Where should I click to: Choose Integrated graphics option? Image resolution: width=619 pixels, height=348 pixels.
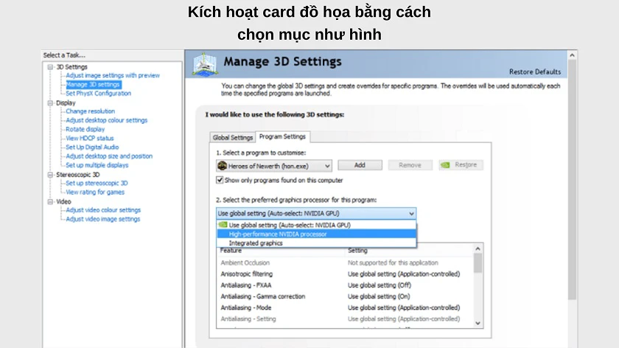pos(316,243)
